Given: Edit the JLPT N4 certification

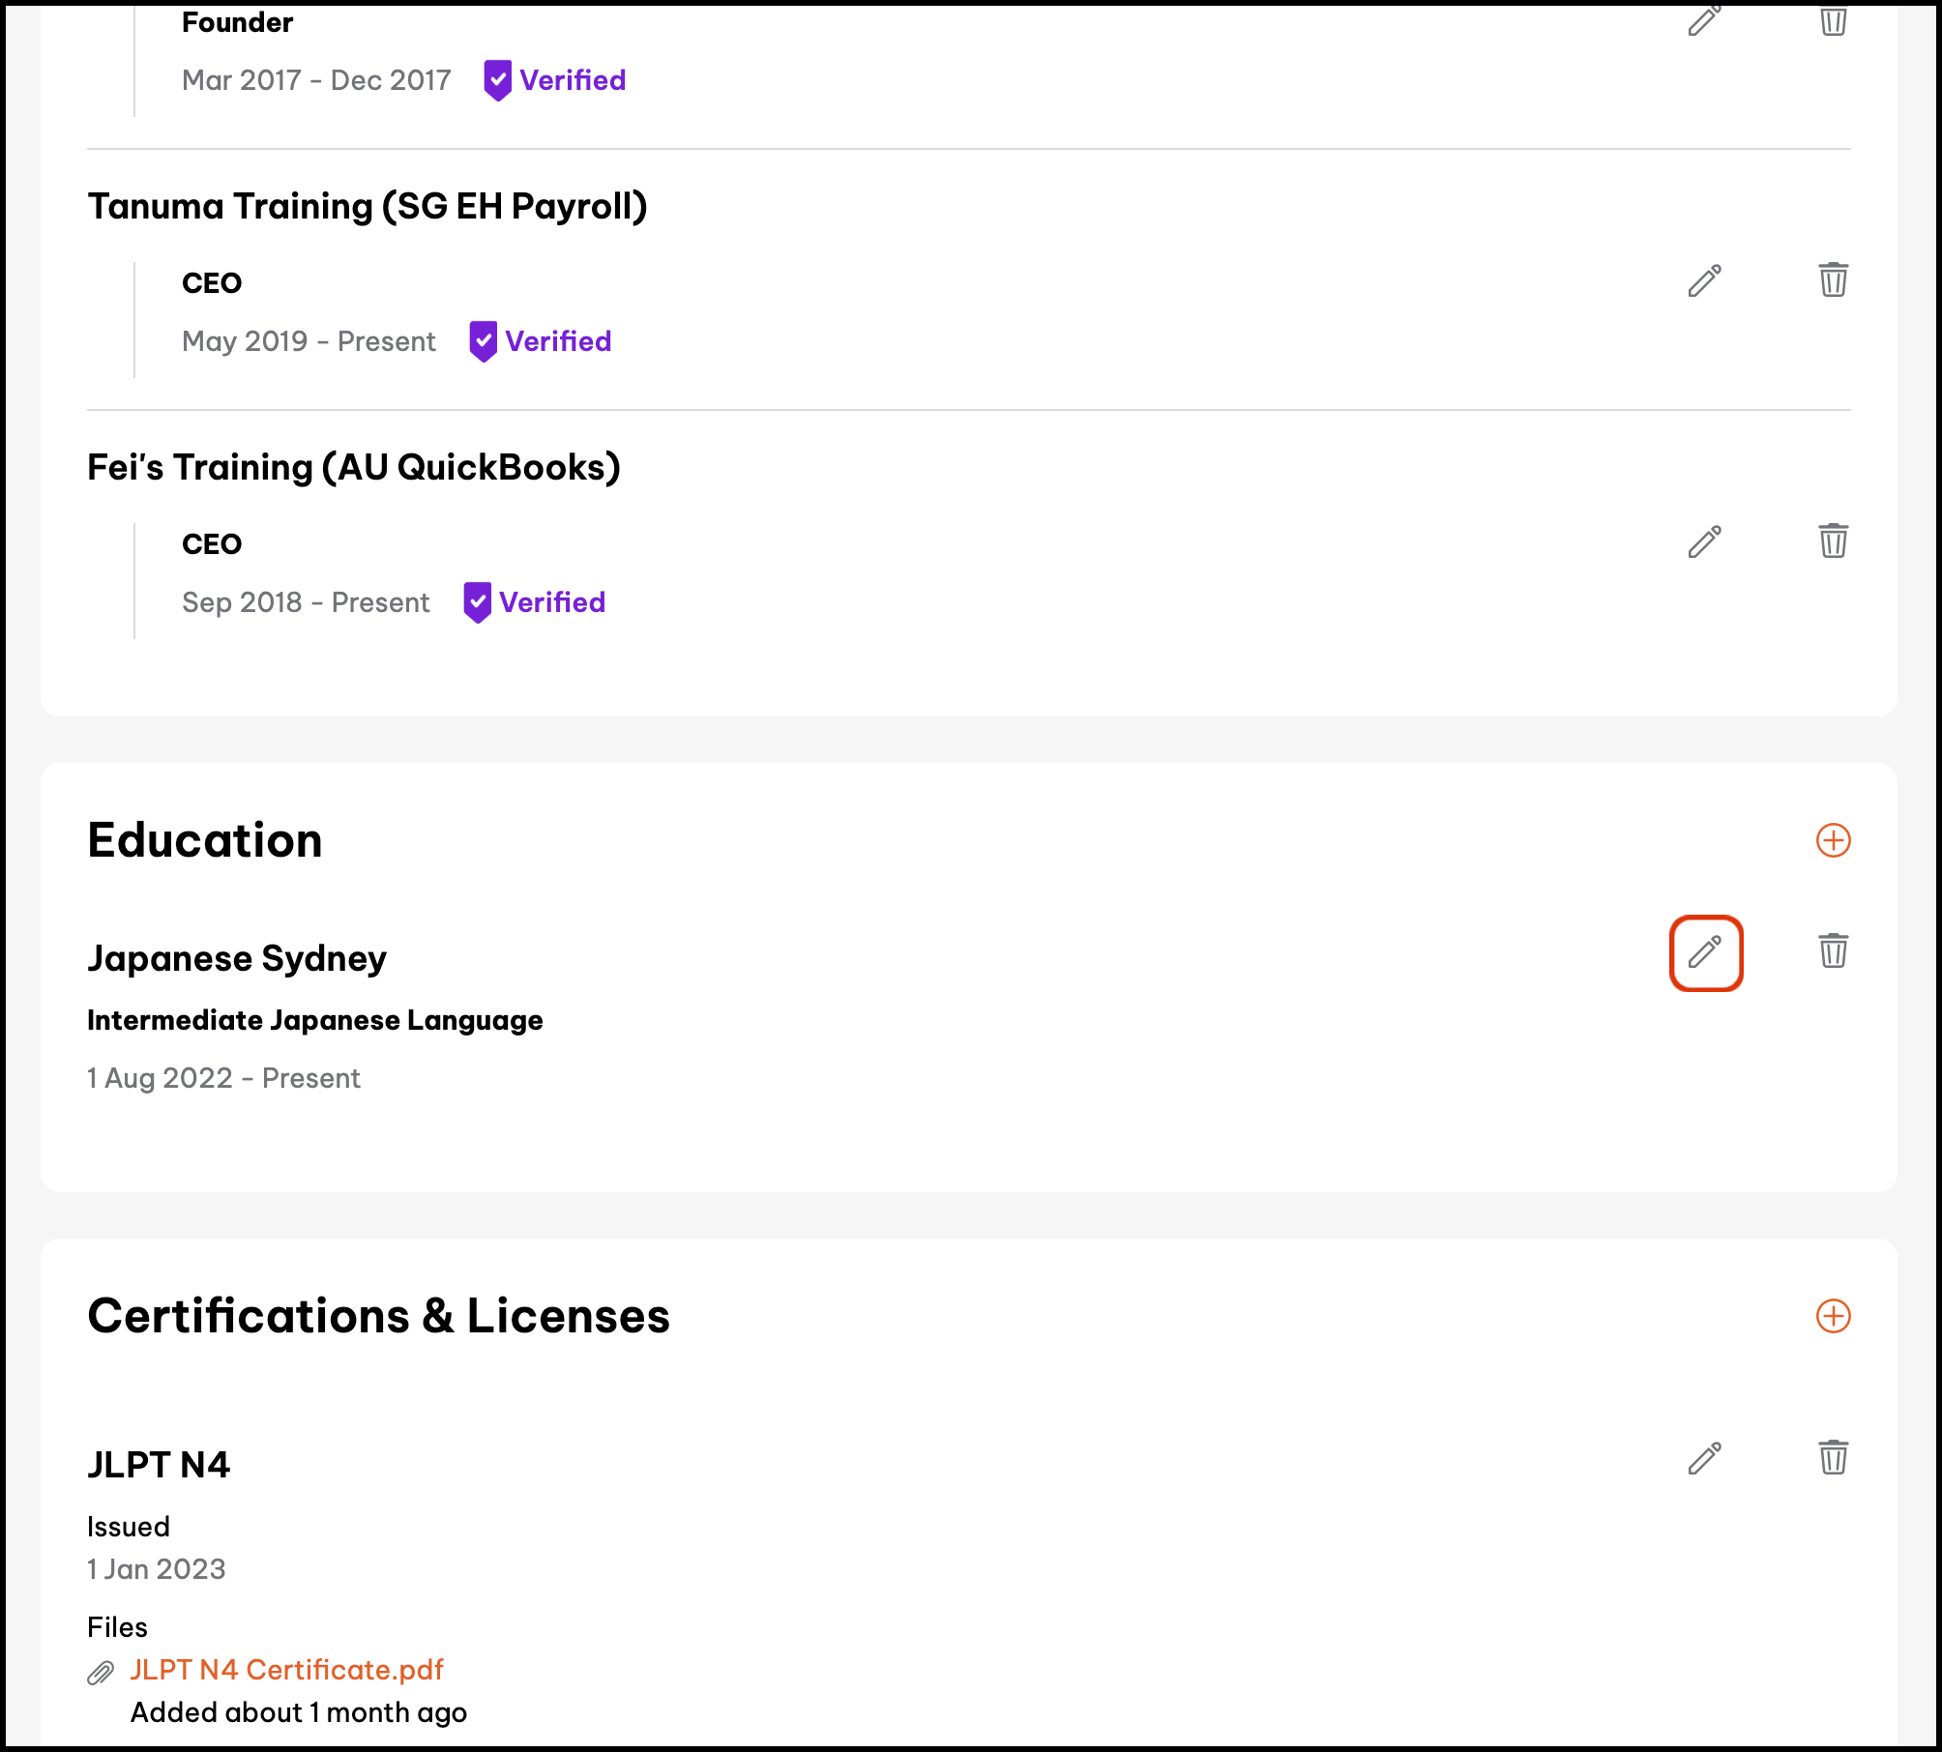Looking at the screenshot, I should point(1705,1458).
